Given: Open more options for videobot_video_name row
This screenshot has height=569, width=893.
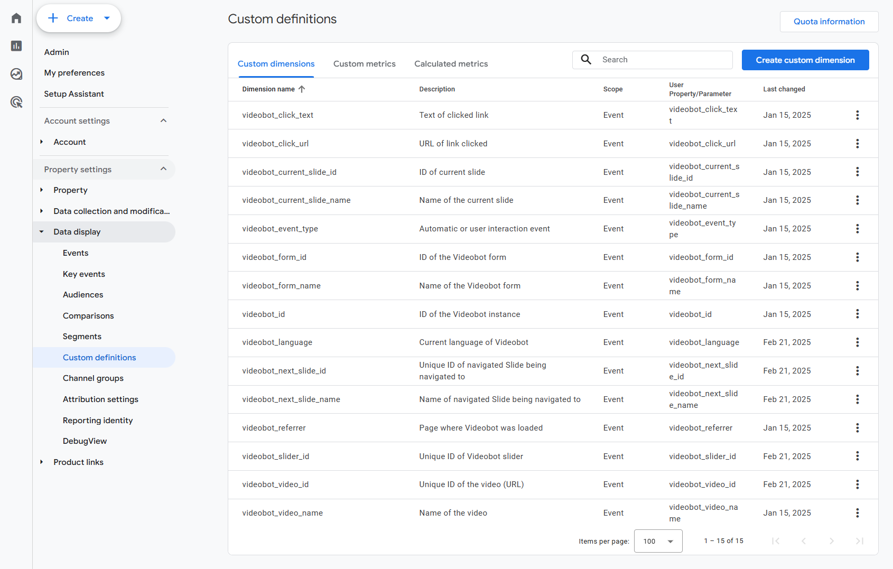Looking at the screenshot, I should (857, 513).
